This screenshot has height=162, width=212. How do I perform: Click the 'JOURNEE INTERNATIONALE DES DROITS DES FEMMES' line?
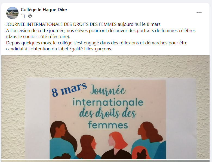83,24
